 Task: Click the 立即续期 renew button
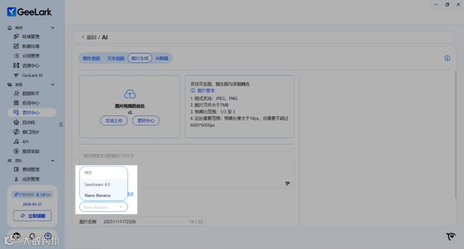pos(32,216)
